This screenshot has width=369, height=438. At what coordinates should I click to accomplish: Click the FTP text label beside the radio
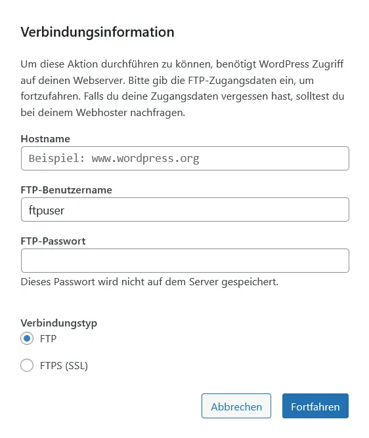pyautogui.click(x=48, y=339)
